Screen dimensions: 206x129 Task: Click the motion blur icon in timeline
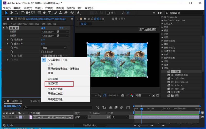click(121, 108)
